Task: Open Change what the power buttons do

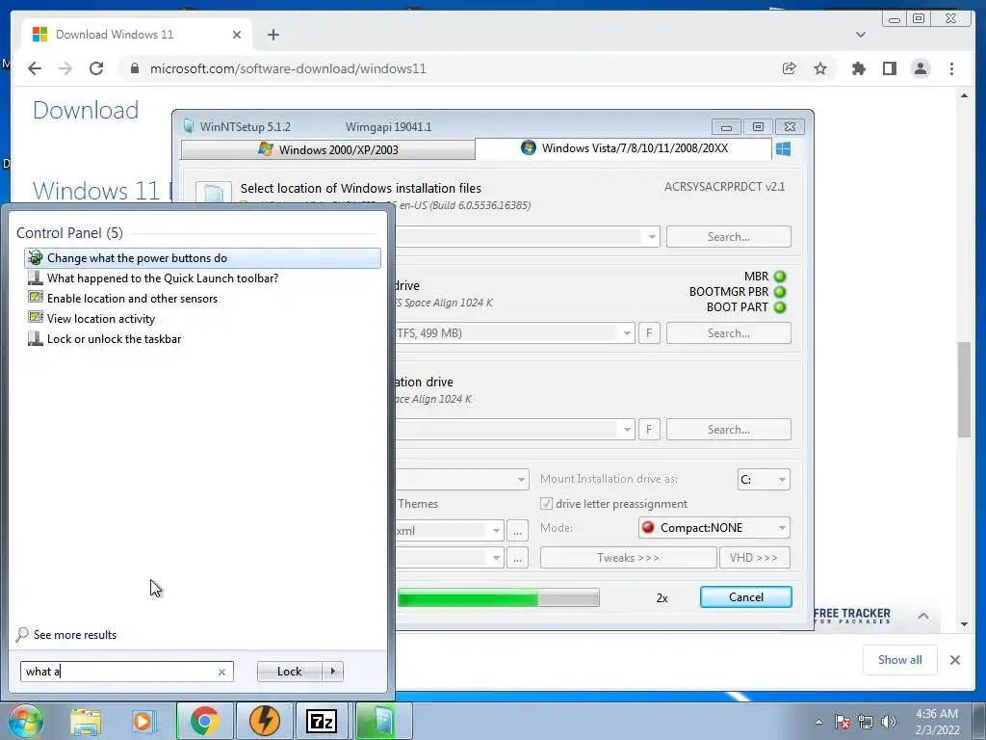Action: click(x=202, y=258)
